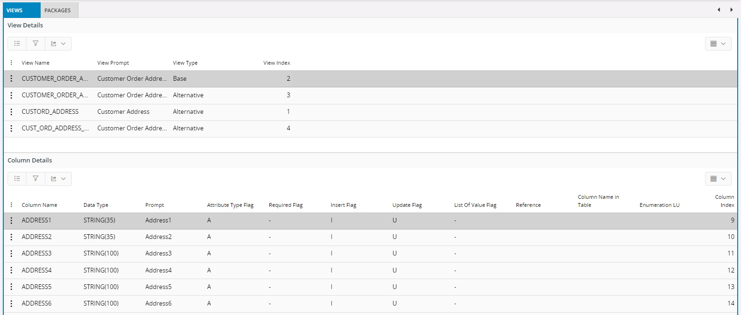This screenshot has height=315, width=741.
Task: Open row menu for CUSTORD_ADDRESS view
Action: coord(11,112)
